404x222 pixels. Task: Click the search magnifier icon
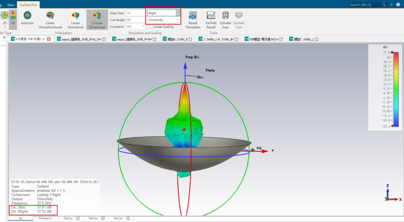[384, 5]
